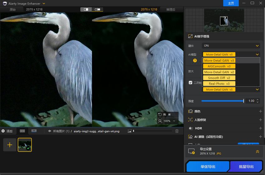Click the navigator preview thumbnail
Image resolution: width=265 pixels, height=175 pixels.
[x=224, y=20]
